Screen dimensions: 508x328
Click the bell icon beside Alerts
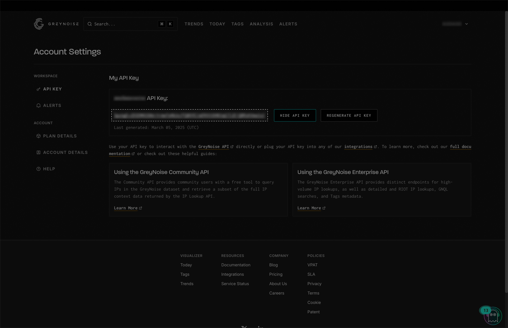38,105
